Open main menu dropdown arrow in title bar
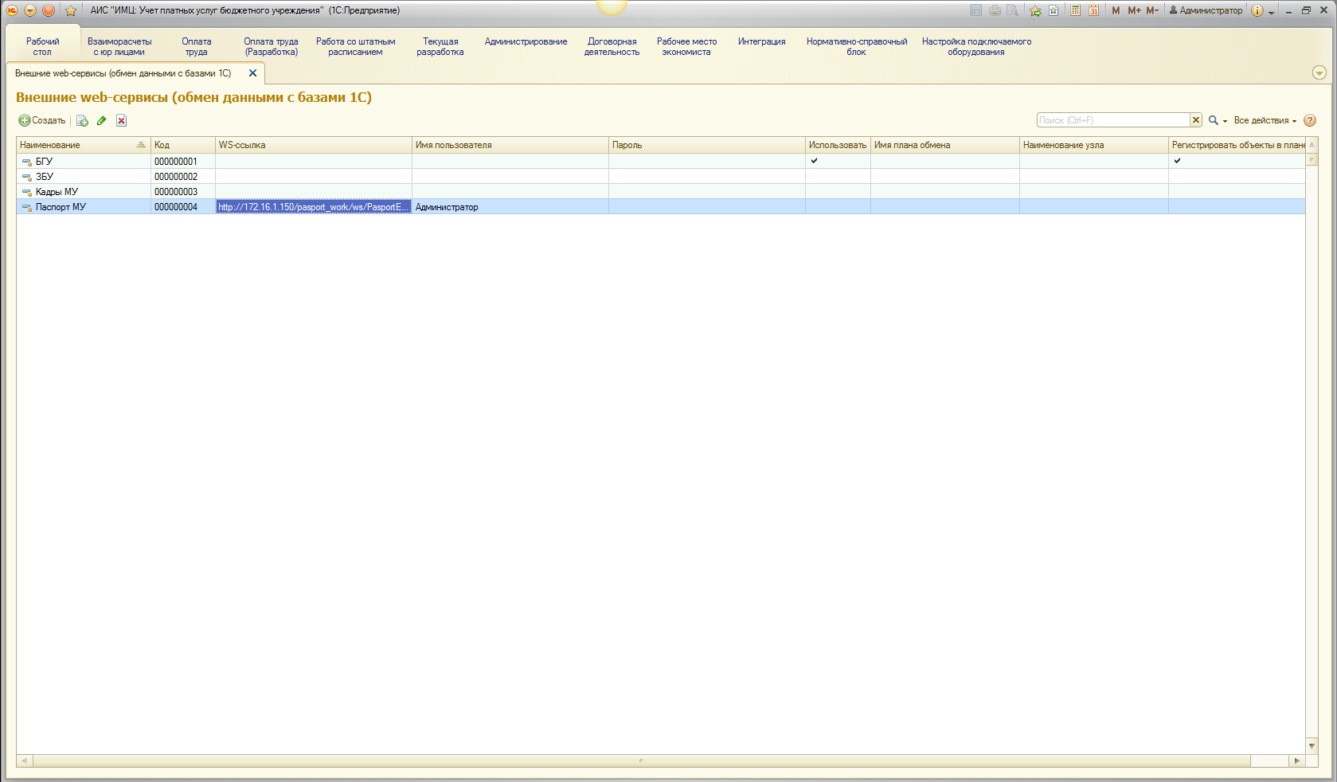This screenshot has height=782, width=1337. [30, 10]
